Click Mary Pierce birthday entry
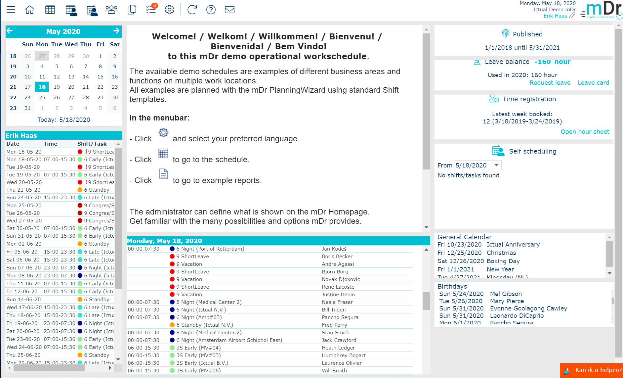 pyautogui.click(x=507, y=301)
